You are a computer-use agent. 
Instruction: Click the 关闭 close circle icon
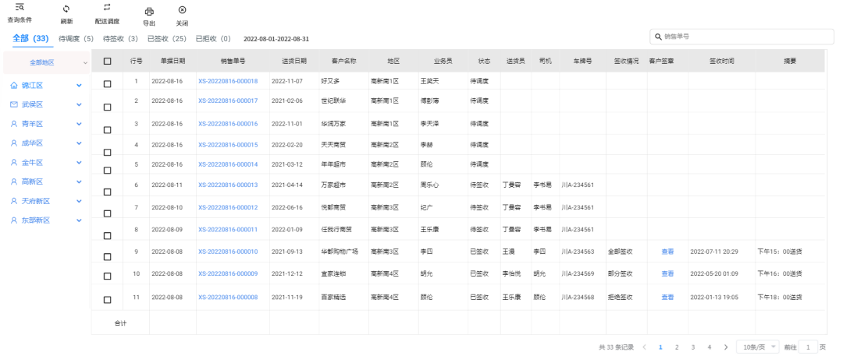click(x=182, y=10)
